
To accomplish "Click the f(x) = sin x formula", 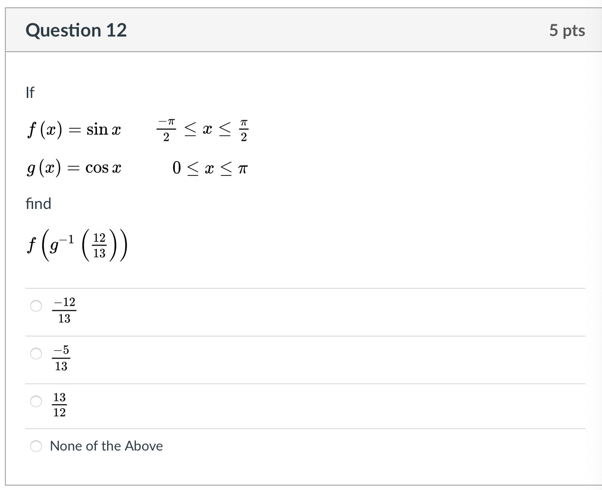I will tap(74, 129).
